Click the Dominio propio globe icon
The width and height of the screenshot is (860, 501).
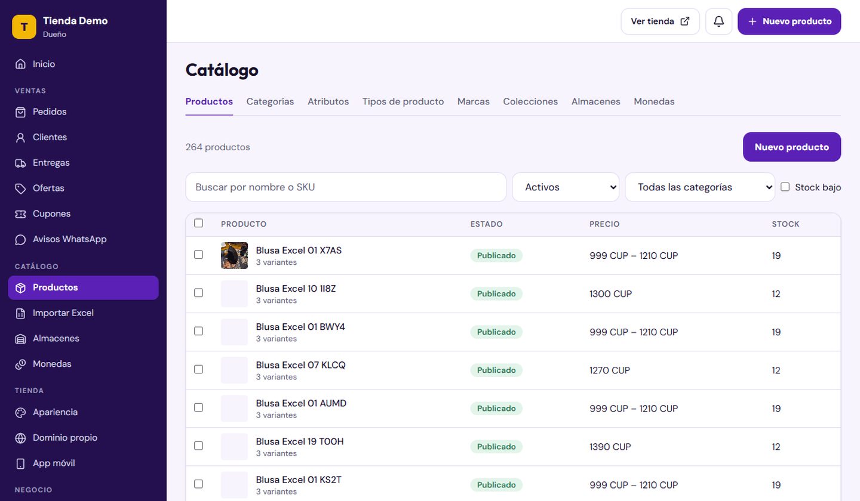pos(21,438)
